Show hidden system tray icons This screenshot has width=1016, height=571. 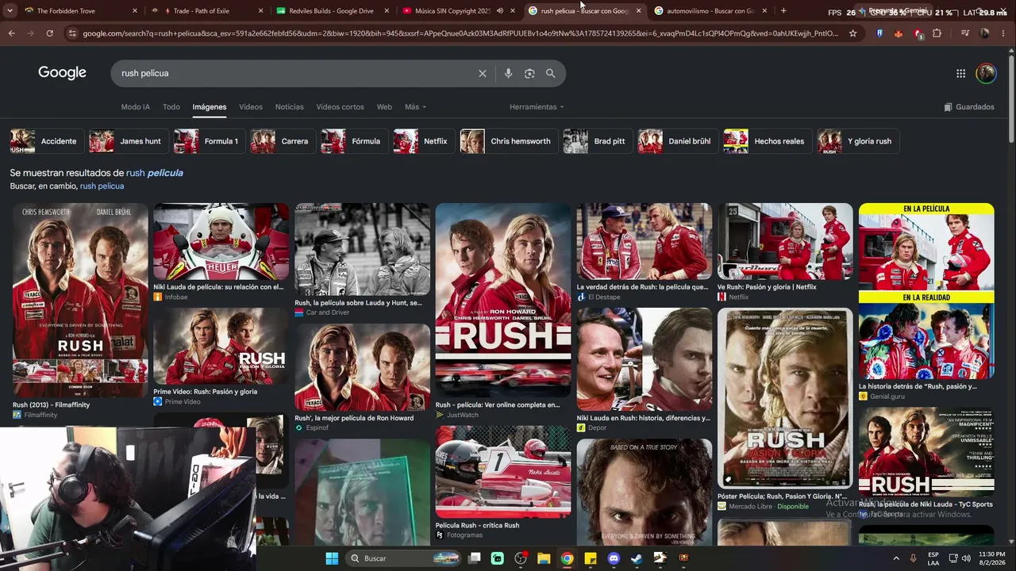click(x=896, y=558)
